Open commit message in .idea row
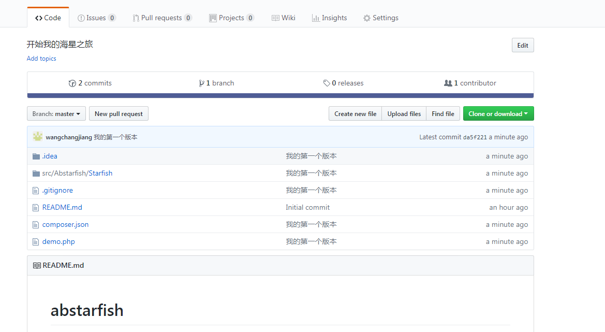The image size is (605, 332). [311, 156]
